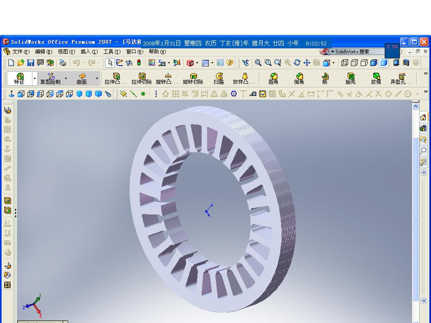Click the rotate view icon
This screenshot has width=431, height=323.
click(297, 63)
